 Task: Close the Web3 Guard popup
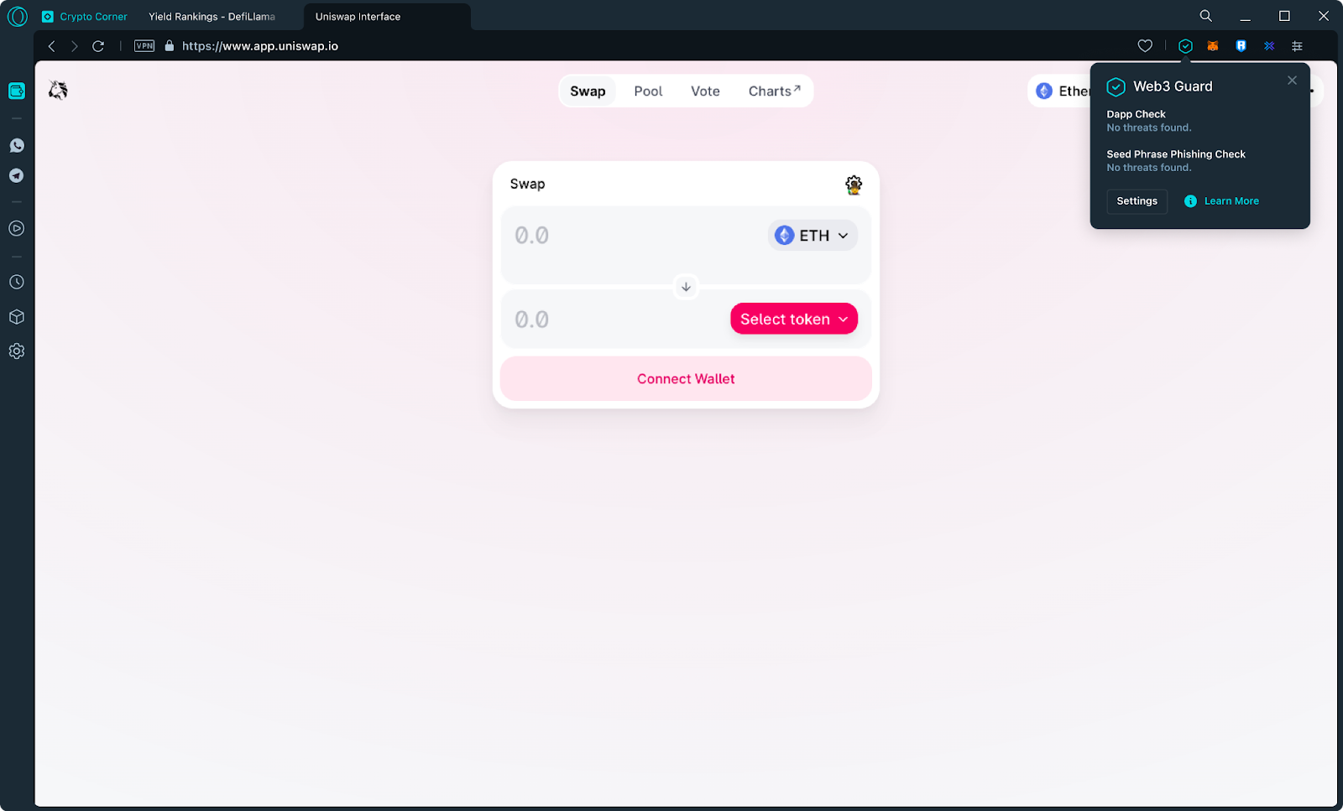pos(1292,81)
